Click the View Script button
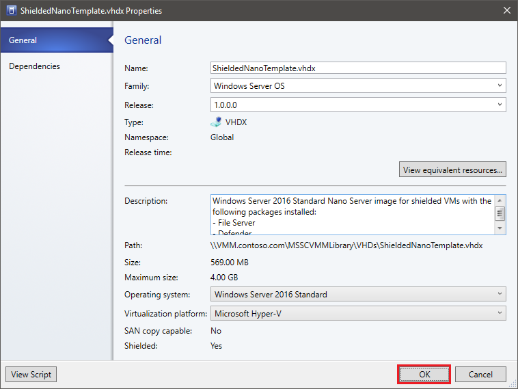The image size is (518, 389). 31,375
